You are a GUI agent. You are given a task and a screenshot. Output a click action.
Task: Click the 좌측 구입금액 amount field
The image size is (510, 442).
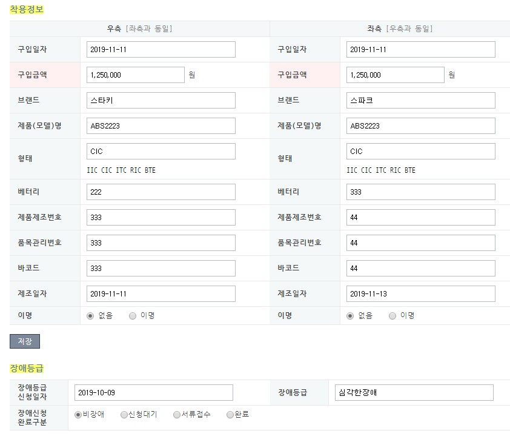click(395, 75)
